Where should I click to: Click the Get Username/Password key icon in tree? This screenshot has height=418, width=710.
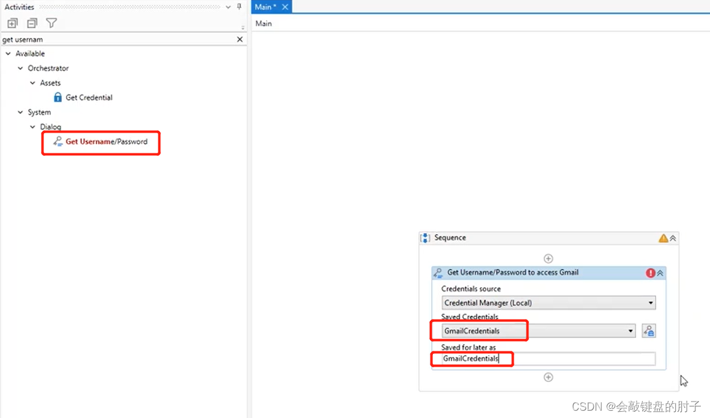tap(57, 142)
